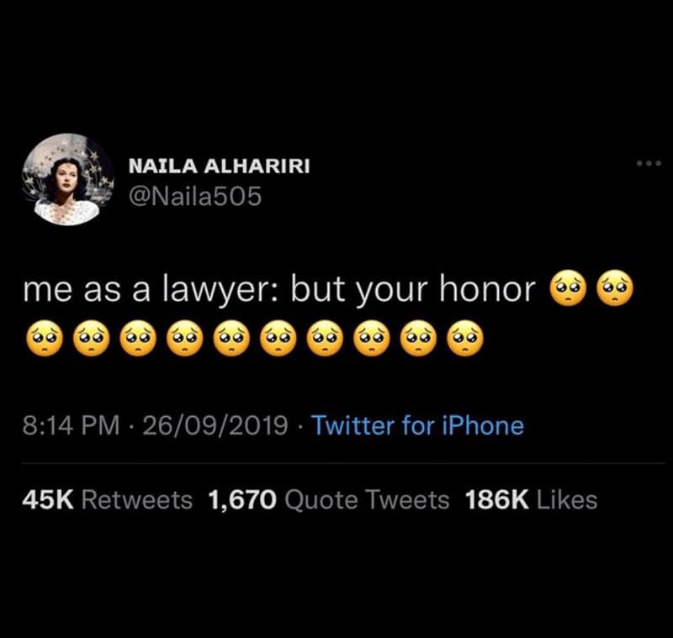Screen dimensions: 673x638
Task: Click the pleading emoji right after "honor"
Action: point(567,287)
